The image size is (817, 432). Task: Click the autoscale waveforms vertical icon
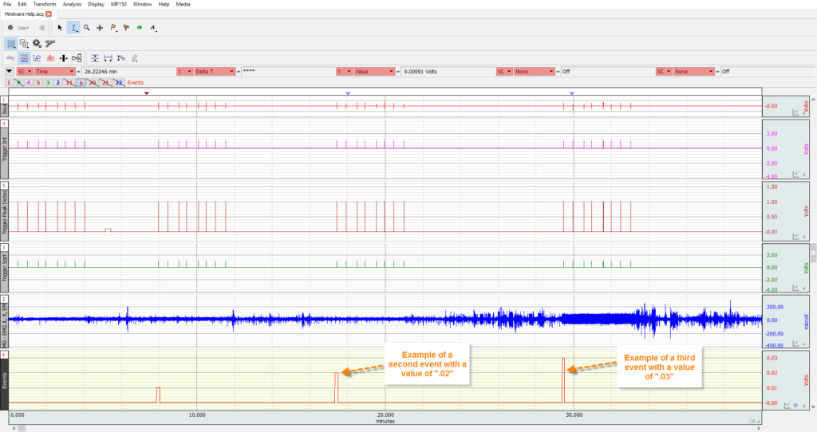(x=94, y=57)
